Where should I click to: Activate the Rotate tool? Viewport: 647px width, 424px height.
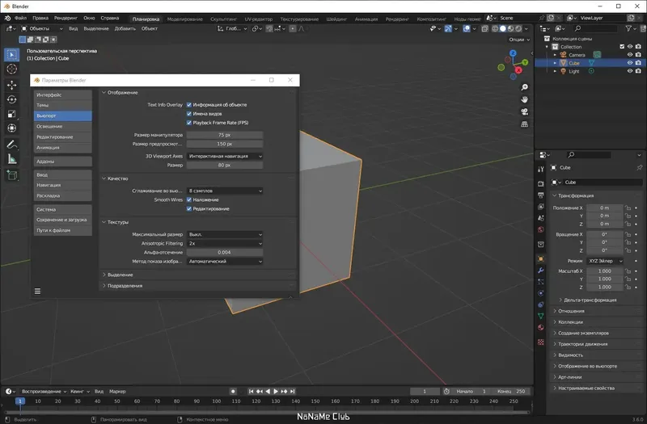12,99
